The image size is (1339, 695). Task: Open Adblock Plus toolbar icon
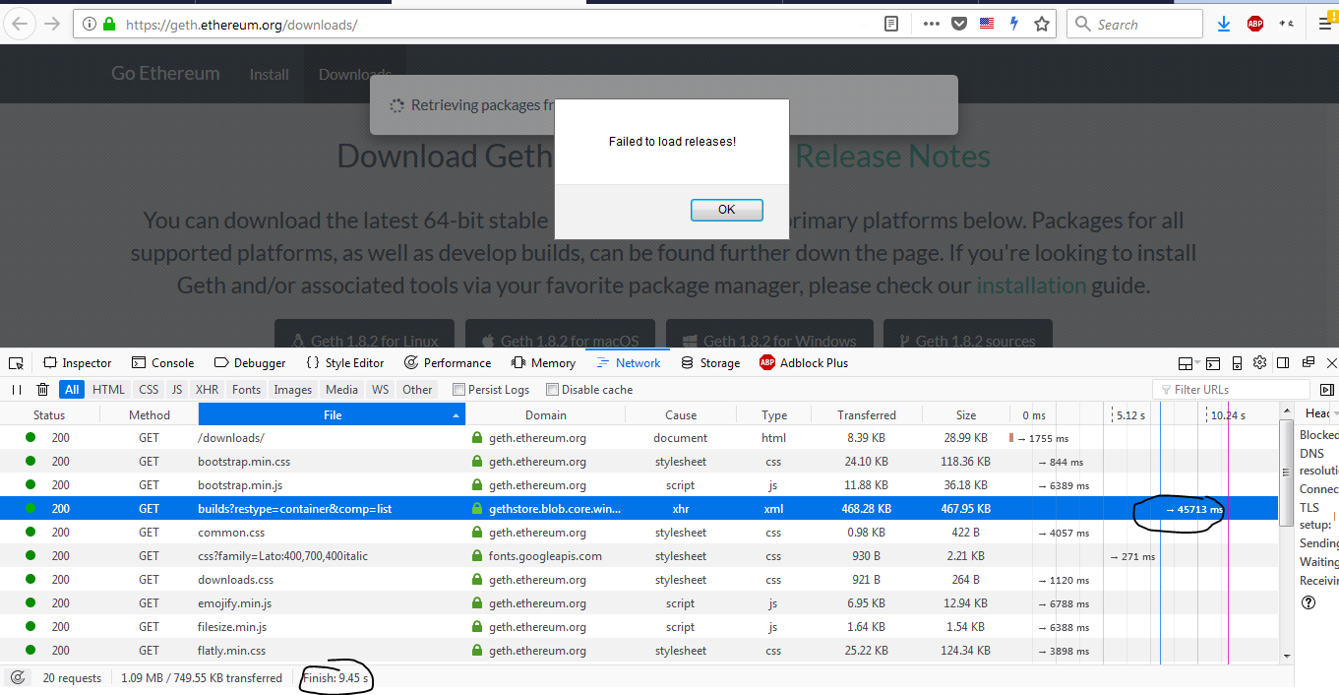pyautogui.click(x=1255, y=23)
